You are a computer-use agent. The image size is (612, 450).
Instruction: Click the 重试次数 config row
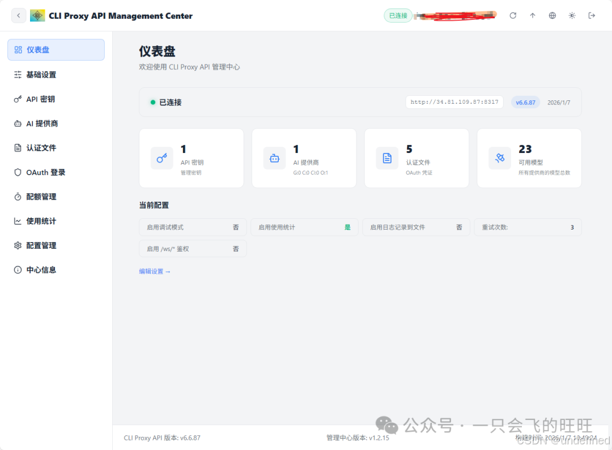[x=528, y=227]
